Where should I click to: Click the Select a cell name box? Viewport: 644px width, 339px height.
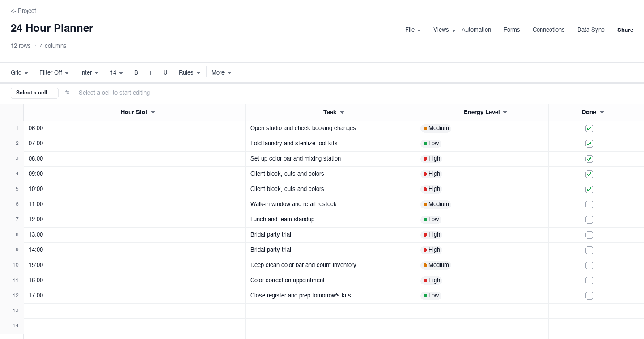(x=34, y=93)
